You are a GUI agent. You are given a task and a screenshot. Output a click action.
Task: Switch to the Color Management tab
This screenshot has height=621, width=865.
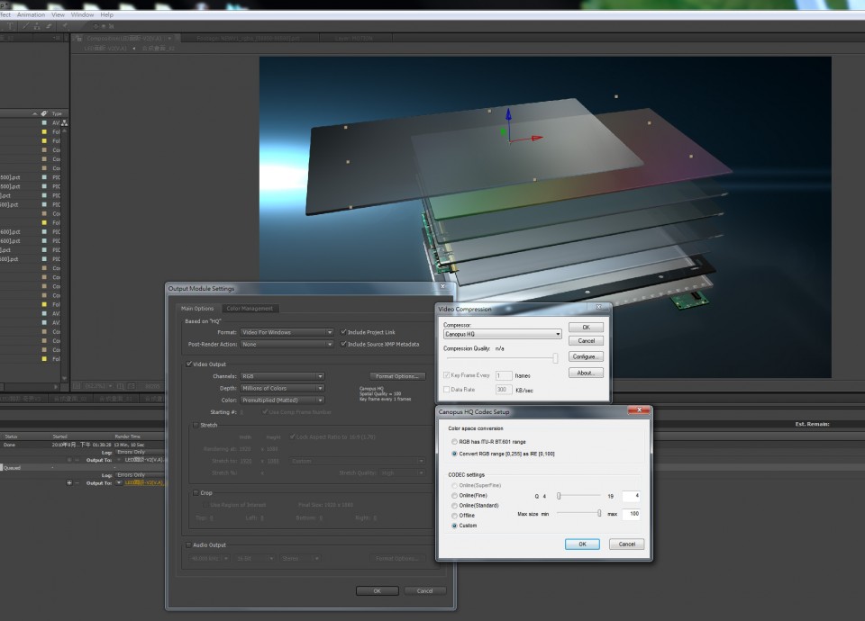click(249, 309)
